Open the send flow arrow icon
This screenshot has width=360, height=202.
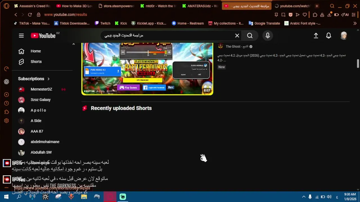click(298, 15)
